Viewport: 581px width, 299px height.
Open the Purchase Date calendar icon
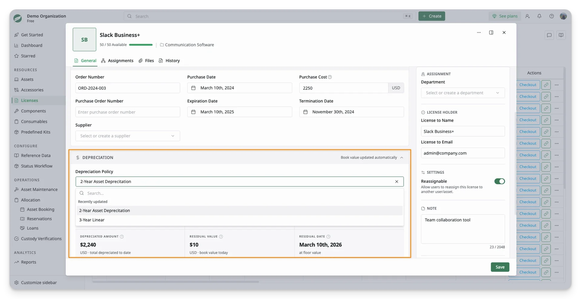193,88
